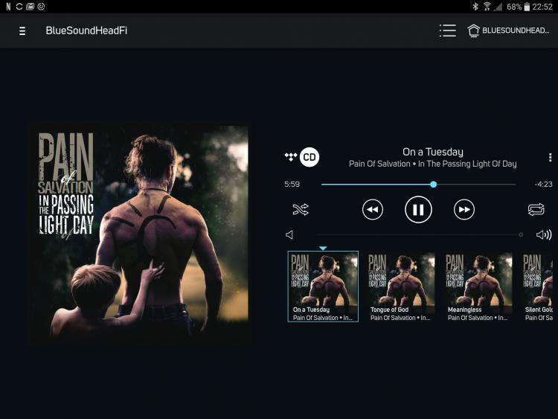Click the CD quality badge
This screenshot has width=558, height=419.
[x=310, y=157]
